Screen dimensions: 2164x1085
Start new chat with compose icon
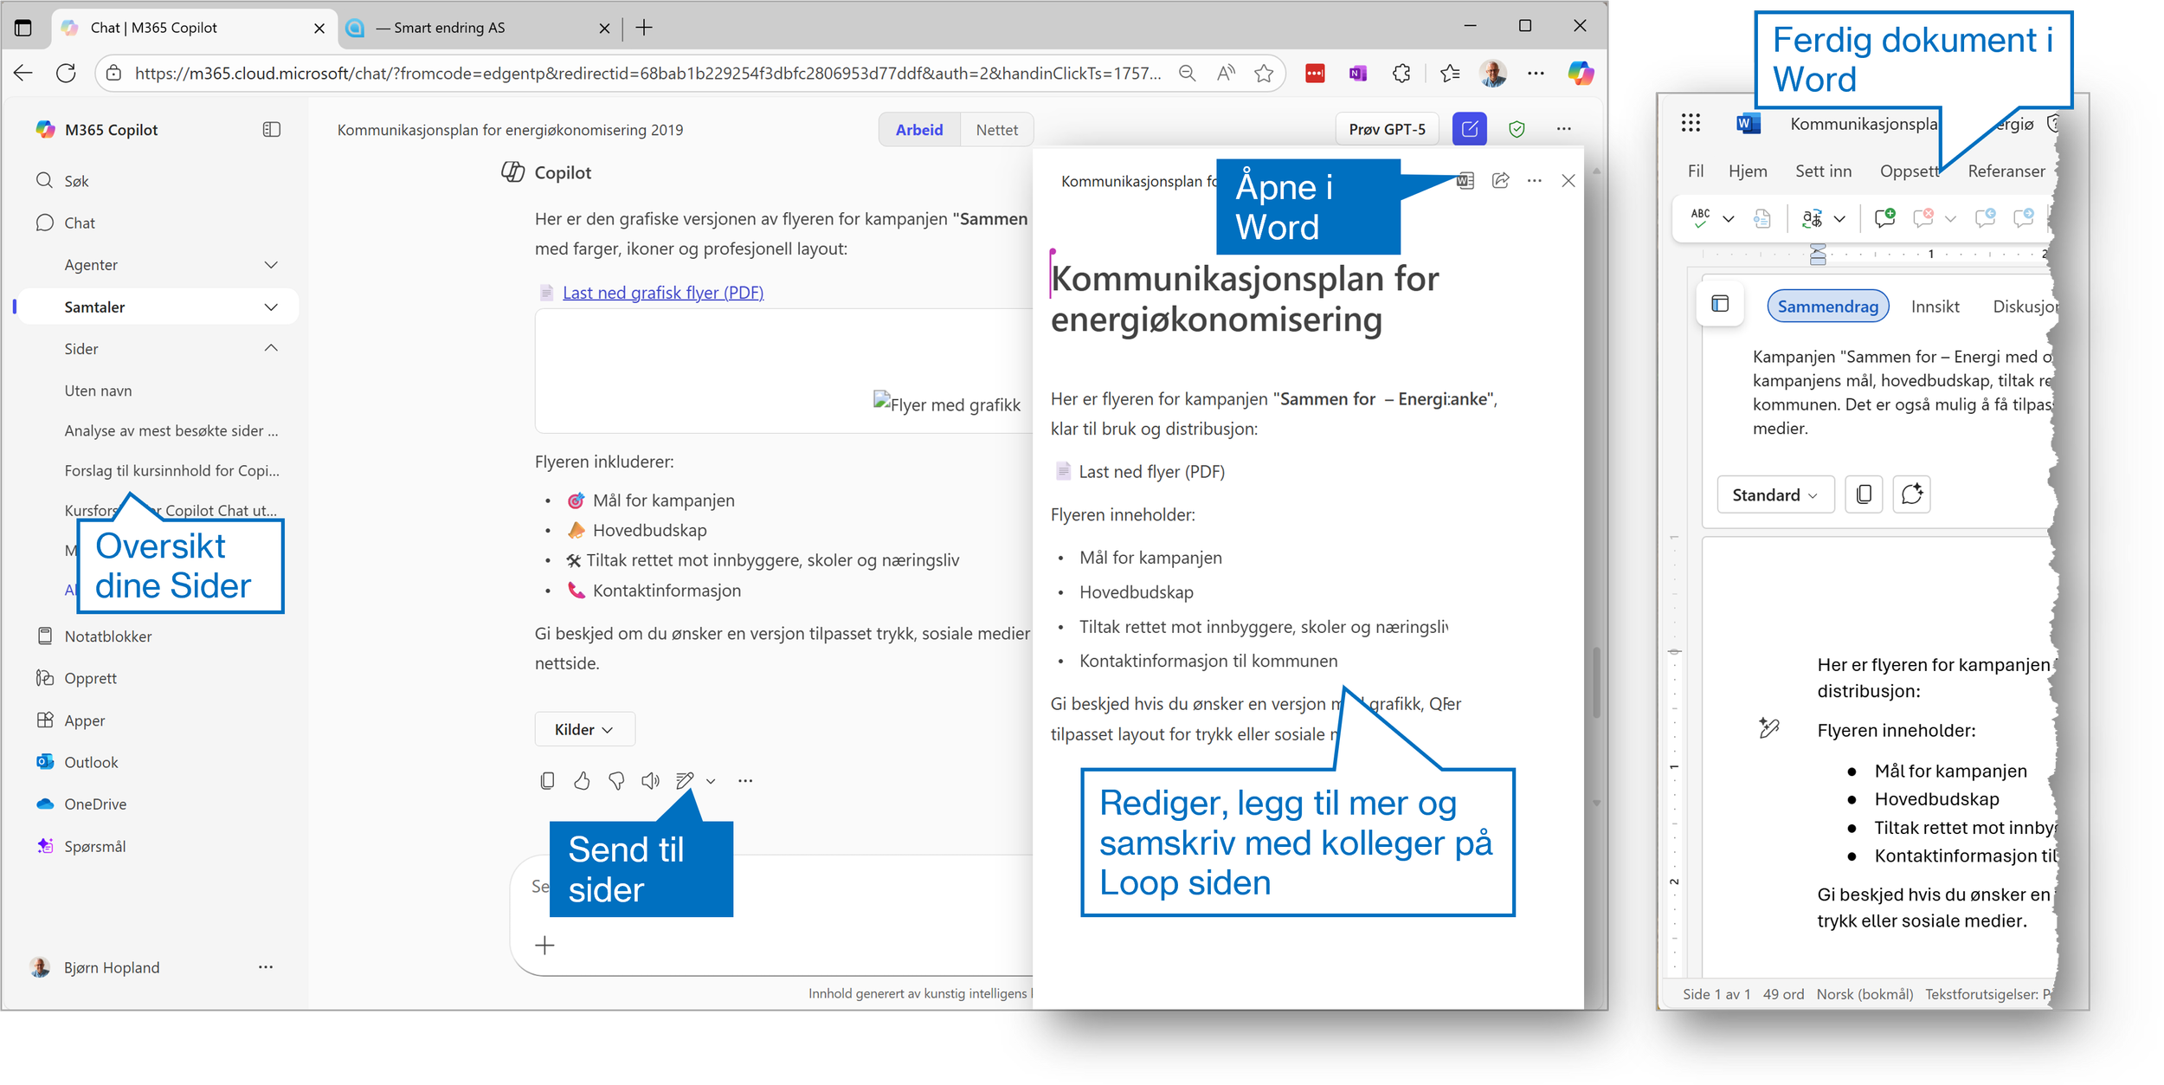(x=1469, y=130)
